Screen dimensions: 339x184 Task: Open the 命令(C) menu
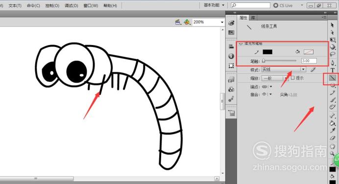pyautogui.click(x=33, y=6)
